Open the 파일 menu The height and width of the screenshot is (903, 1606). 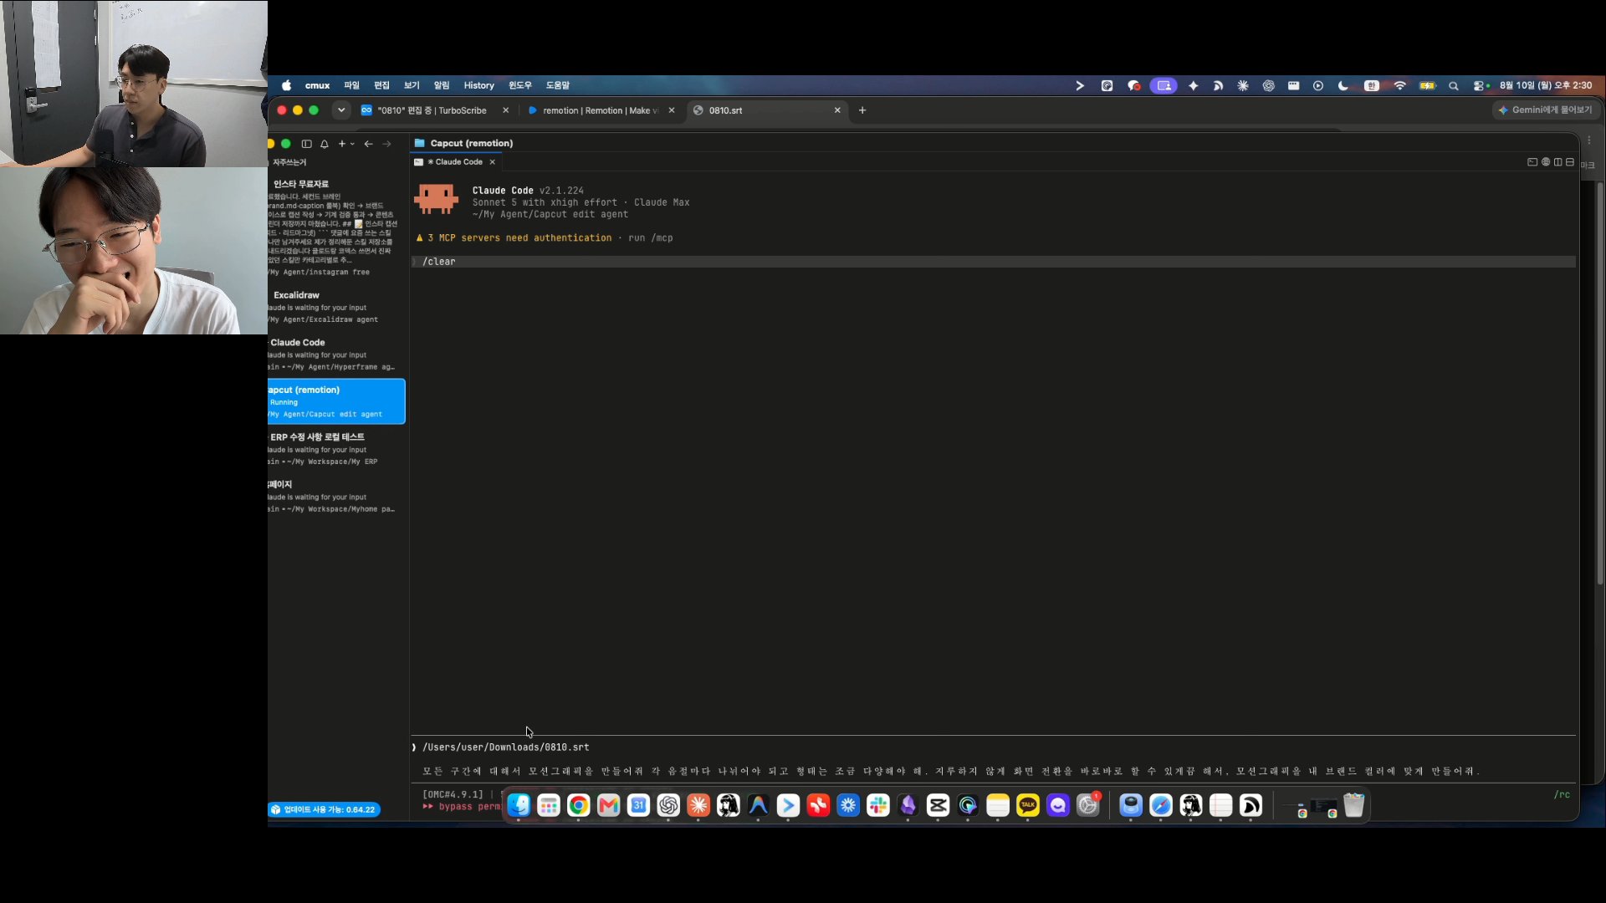coord(351,85)
